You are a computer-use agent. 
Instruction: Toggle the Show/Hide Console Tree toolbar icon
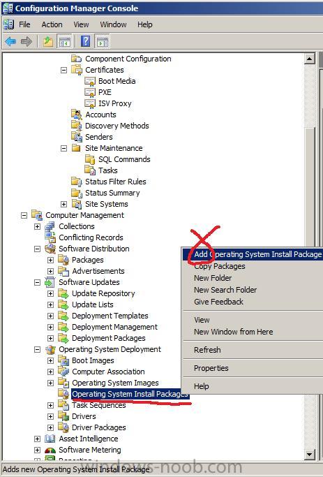click(65, 41)
